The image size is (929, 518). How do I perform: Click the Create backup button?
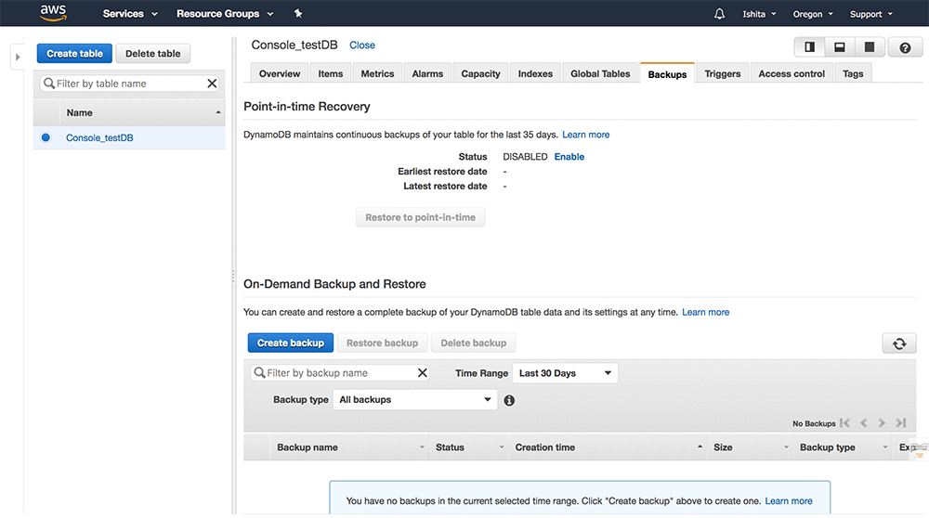[290, 343]
